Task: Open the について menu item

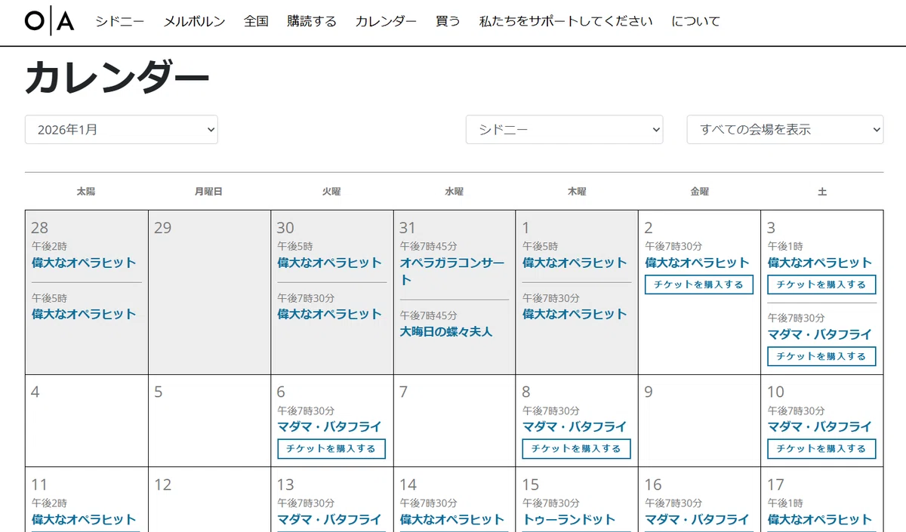Action: [695, 21]
